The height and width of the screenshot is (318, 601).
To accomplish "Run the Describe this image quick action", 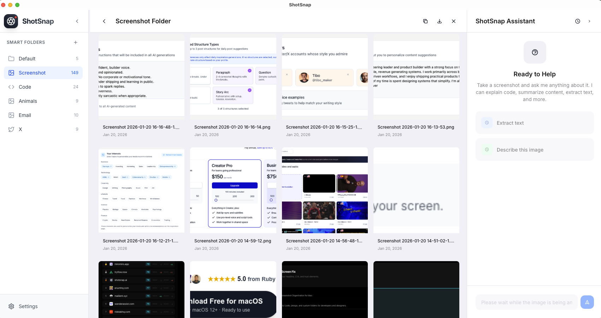I will point(534,149).
